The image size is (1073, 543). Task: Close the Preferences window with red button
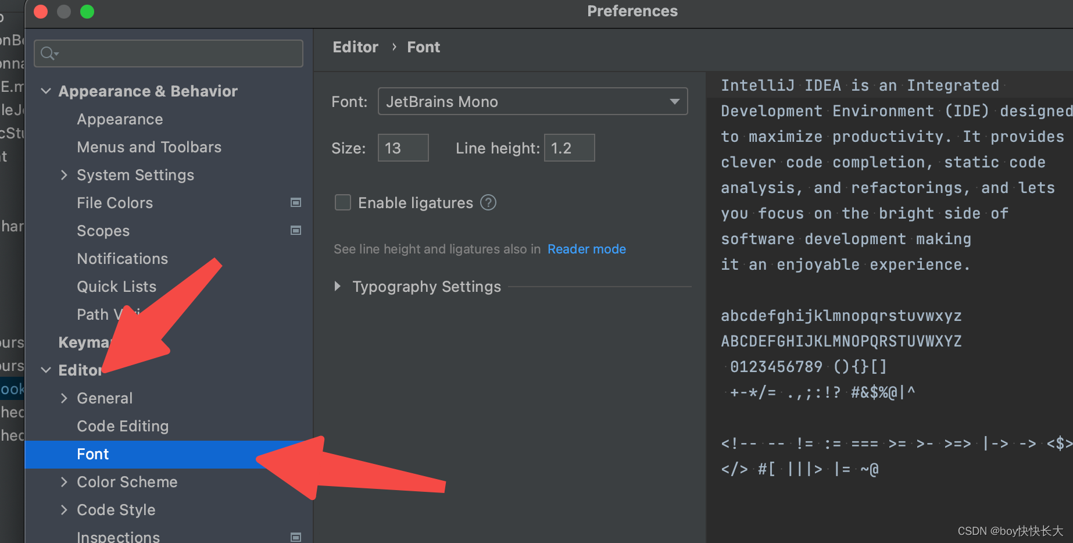pyautogui.click(x=41, y=12)
